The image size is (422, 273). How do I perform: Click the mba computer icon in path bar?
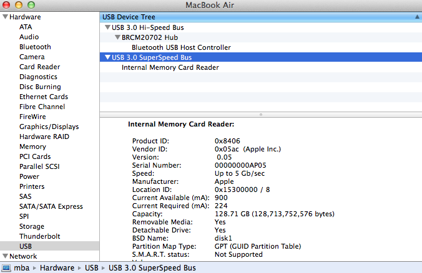6,268
